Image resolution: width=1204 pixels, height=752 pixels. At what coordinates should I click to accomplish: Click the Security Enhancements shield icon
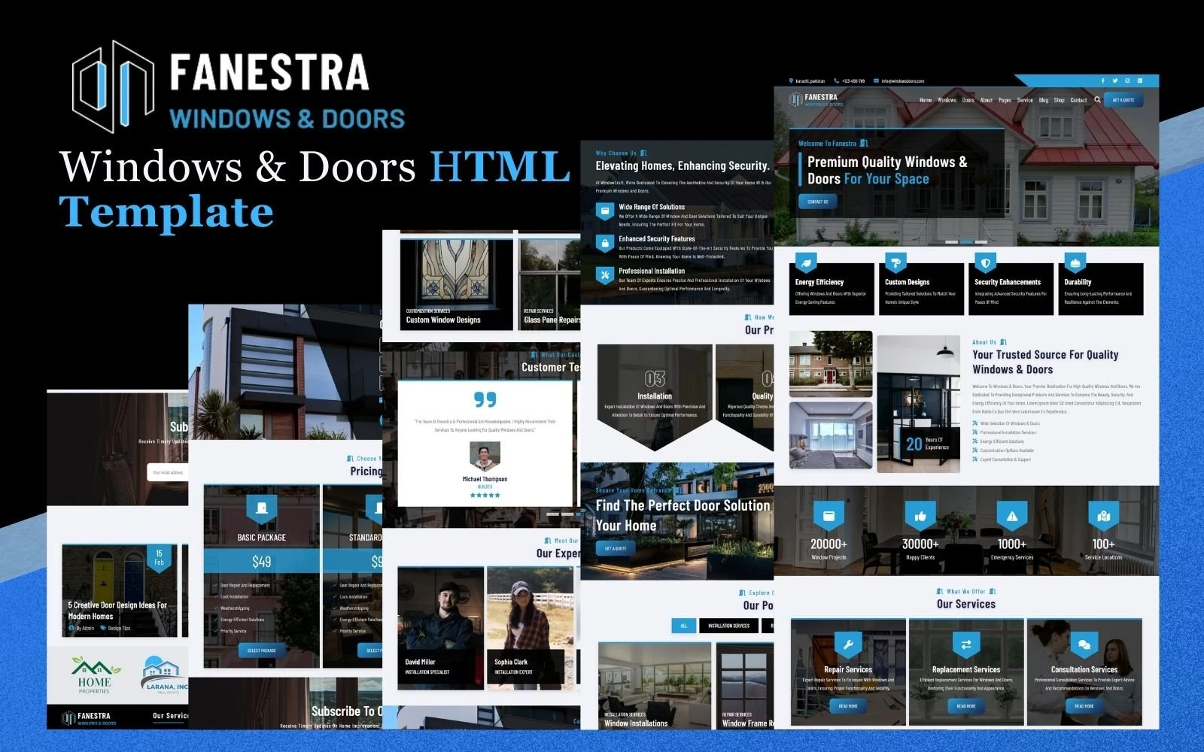985,263
